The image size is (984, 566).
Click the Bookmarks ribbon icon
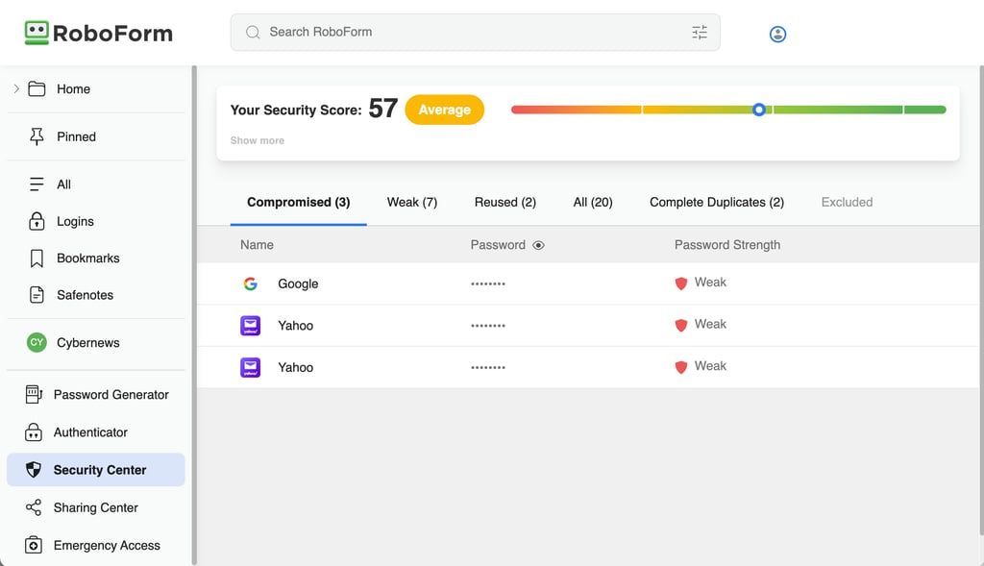(37, 258)
